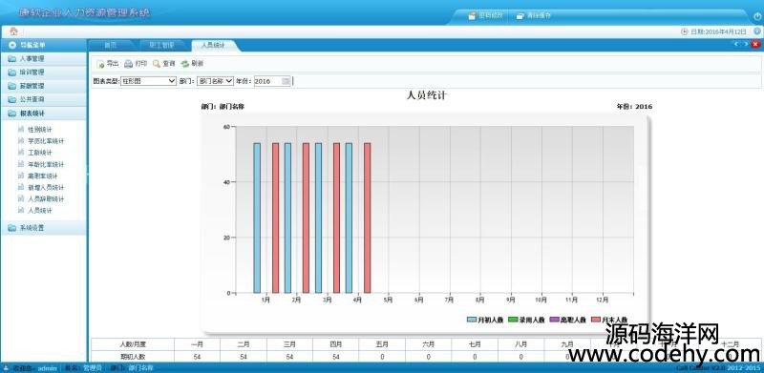The image size is (764, 373).
Task: Click the blue bar for 1月
Action: pos(257,218)
